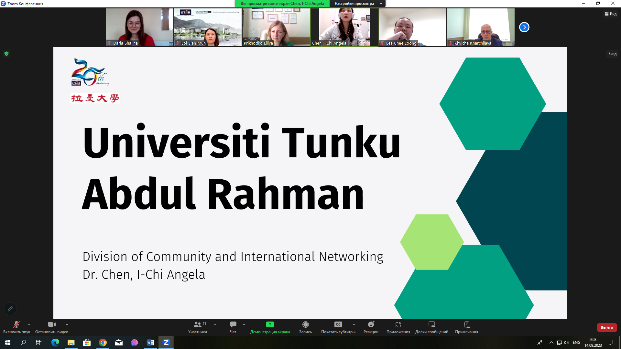Toggle Show captions CC button
Screen dimensions: 621x349
pyautogui.click(x=338, y=325)
